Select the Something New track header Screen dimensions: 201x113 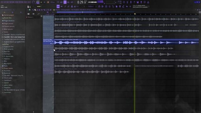pos(48,42)
